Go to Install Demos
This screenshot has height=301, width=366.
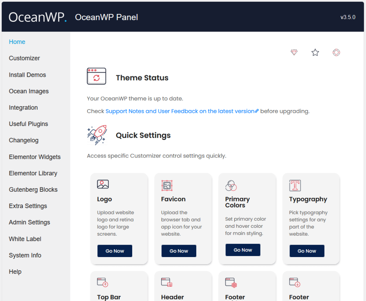(x=27, y=75)
